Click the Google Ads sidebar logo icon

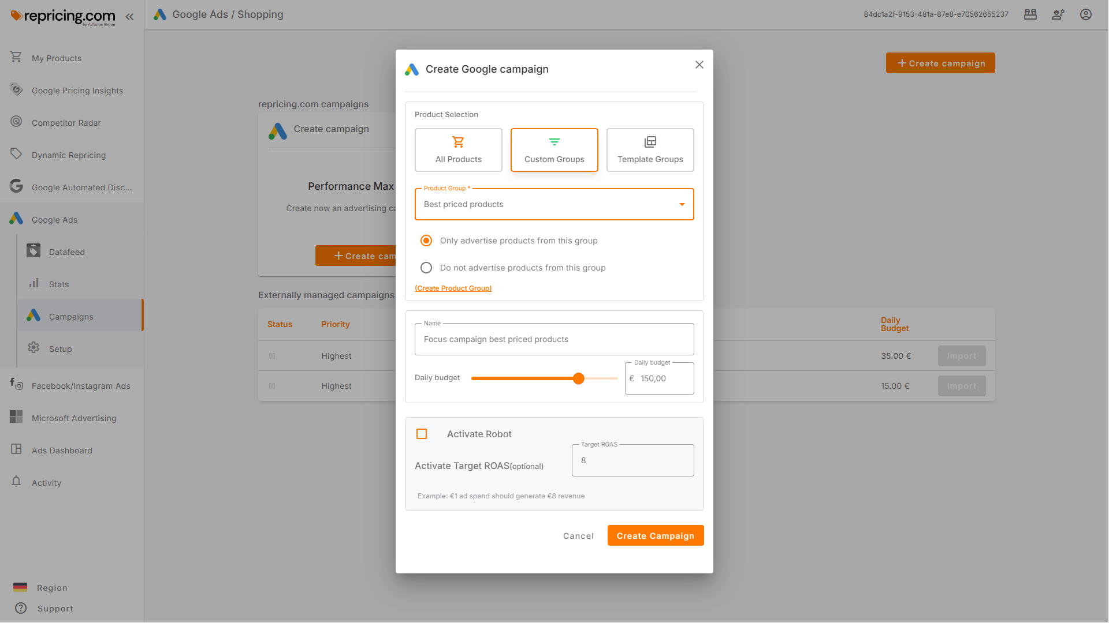pos(16,219)
